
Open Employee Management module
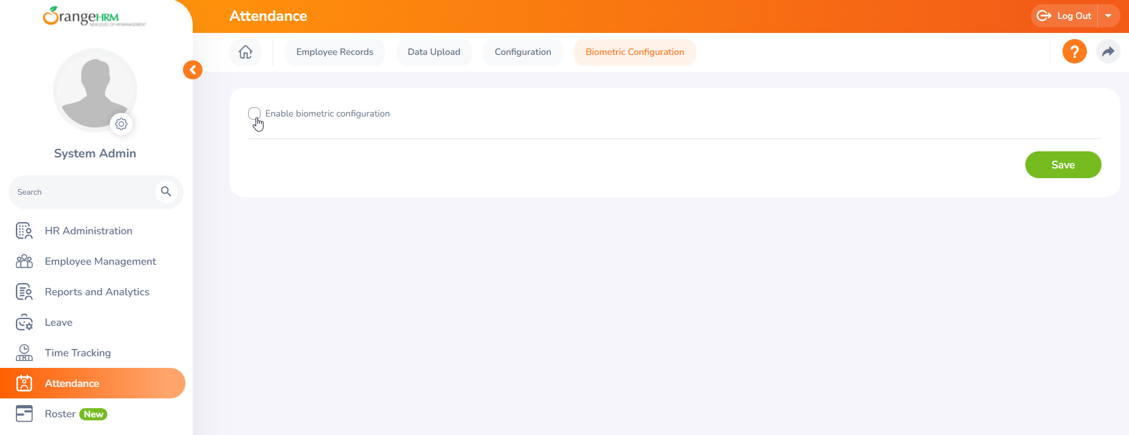[x=100, y=261]
